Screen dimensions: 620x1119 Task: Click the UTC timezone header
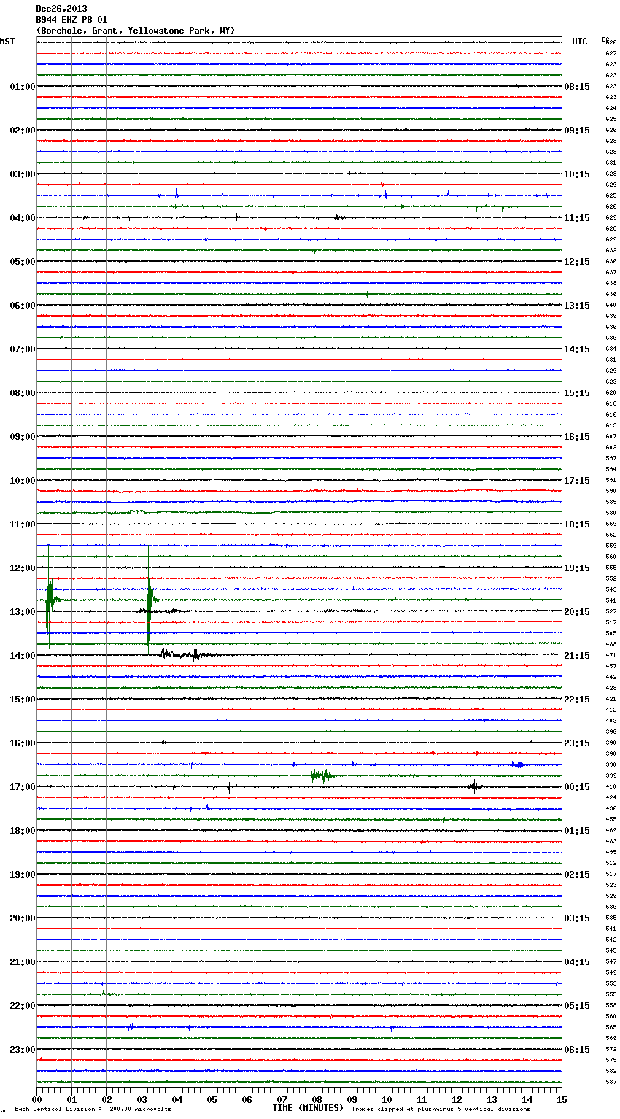[x=580, y=42]
